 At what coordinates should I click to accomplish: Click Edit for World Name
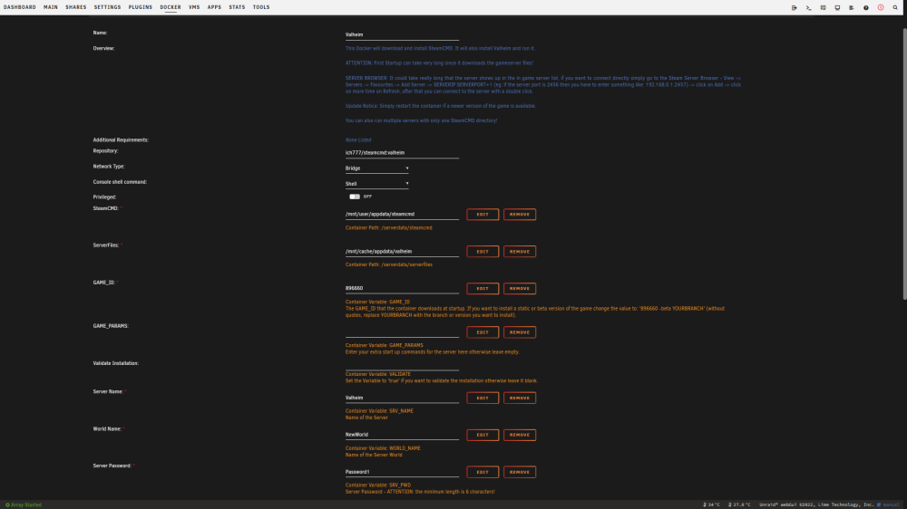pyautogui.click(x=483, y=435)
